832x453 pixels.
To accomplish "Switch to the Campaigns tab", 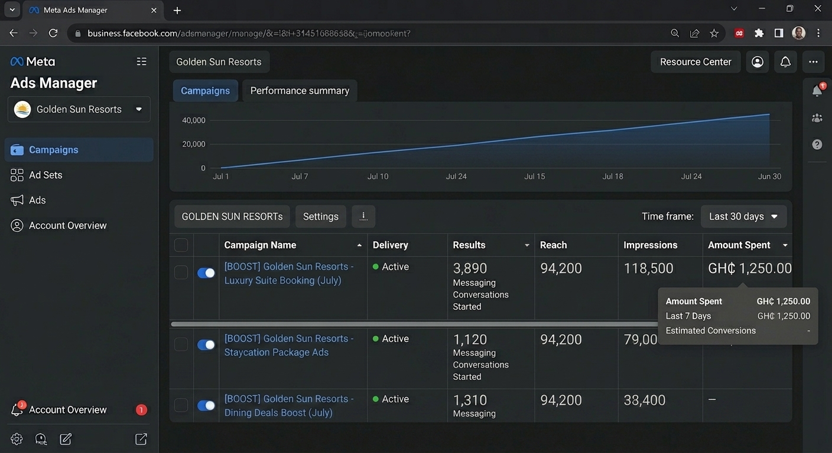I will 205,91.
